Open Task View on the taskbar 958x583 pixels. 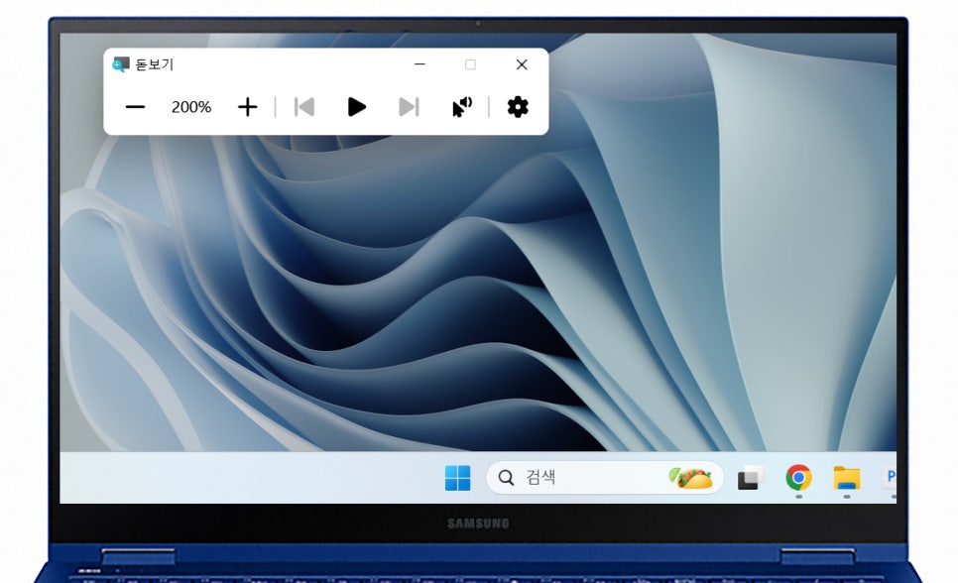pyautogui.click(x=751, y=478)
